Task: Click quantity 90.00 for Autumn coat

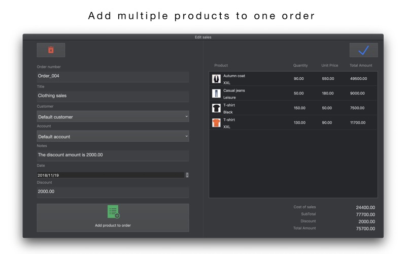Action: pyautogui.click(x=298, y=79)
